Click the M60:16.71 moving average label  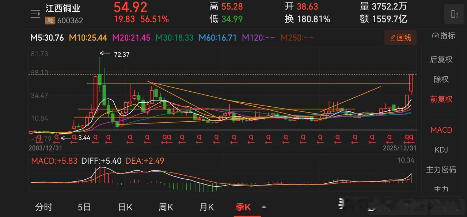click(x=218, y=38)
